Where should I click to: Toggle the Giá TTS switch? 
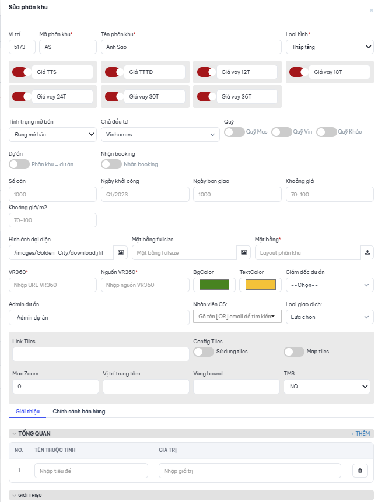tap(22, 72)
